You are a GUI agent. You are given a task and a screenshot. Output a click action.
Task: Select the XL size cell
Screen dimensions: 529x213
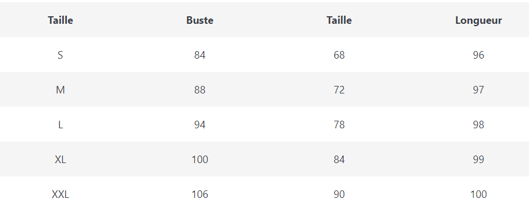pos(60,160)
